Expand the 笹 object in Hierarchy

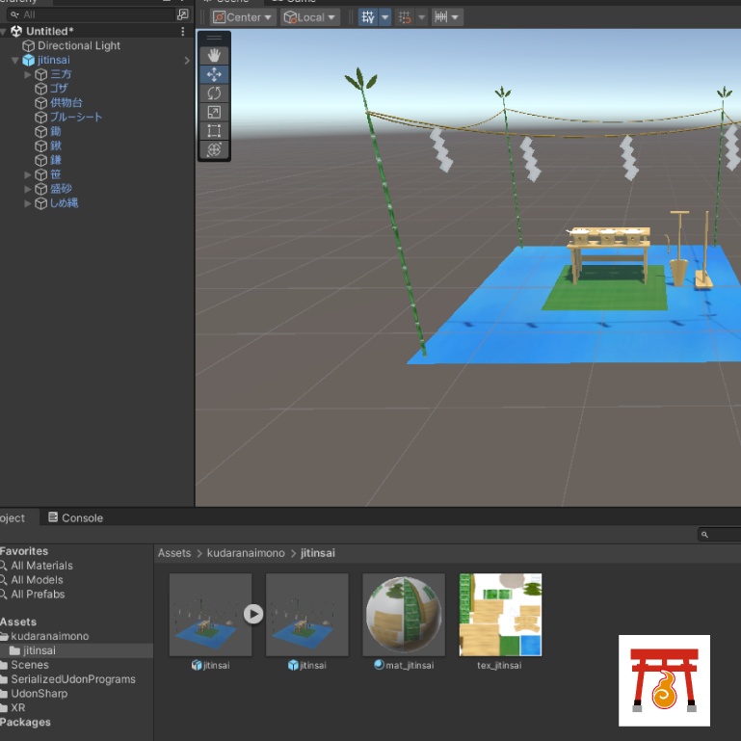pos(27,174)
